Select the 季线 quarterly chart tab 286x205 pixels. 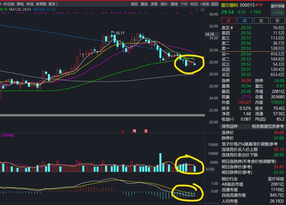coord(20,4)
